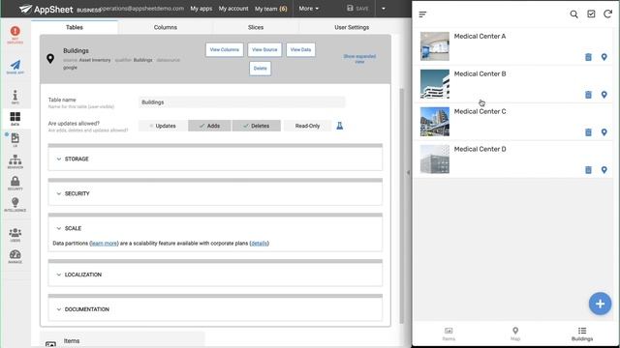Screen dimensions: 620x348
Task: Click the AppSheet logo
Action: pos(46,9)
